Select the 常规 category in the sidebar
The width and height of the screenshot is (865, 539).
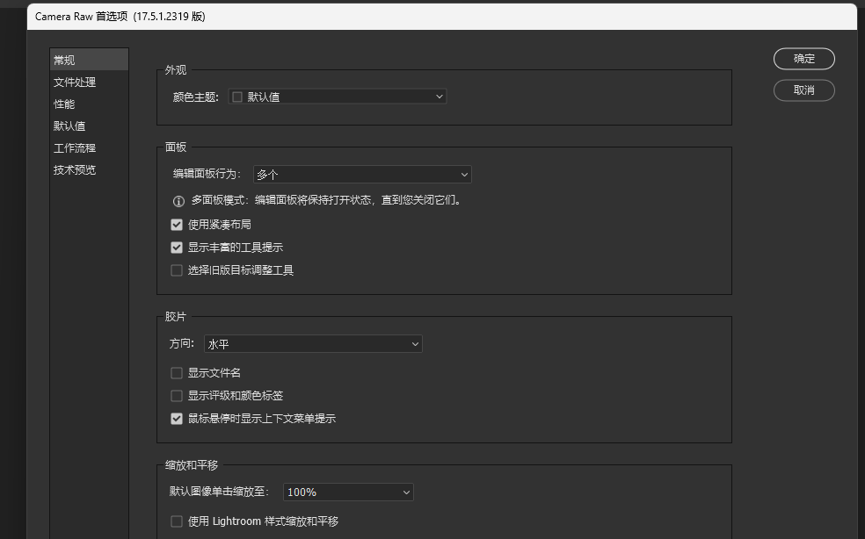(x=64, y=61)
